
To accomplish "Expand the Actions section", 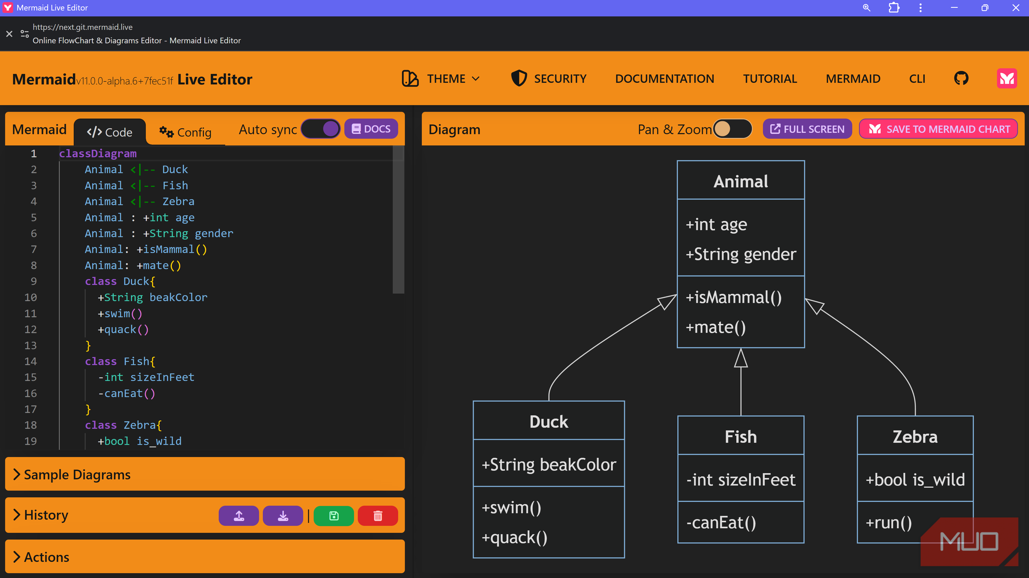I will pyautogui.click(x=204, y=556).
